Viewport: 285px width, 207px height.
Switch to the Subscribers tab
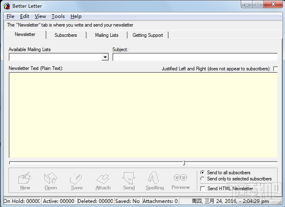(66, 35)
